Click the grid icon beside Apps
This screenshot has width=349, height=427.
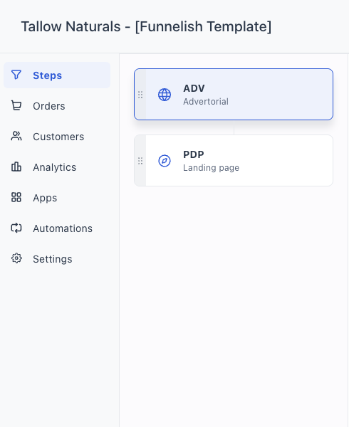[16, 197]
